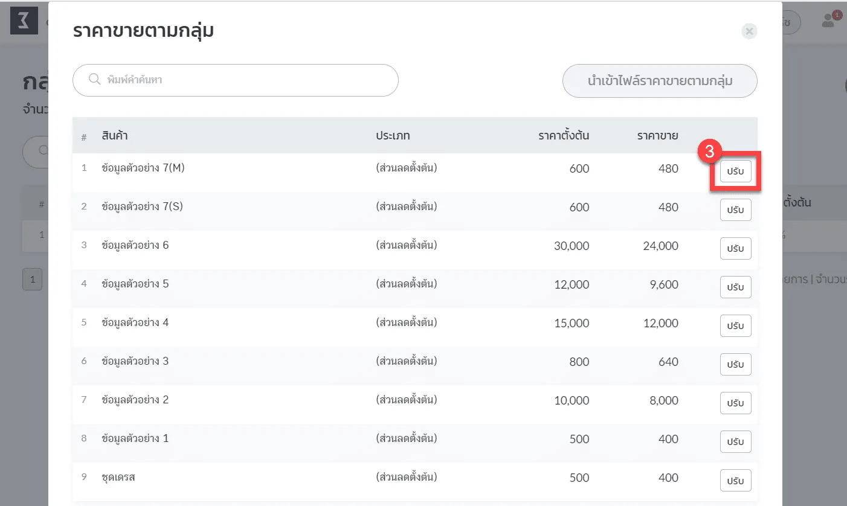Viewport: 847px width, 506px height.
Task: Click the สินค้า column header
Action: pos(115,136)
